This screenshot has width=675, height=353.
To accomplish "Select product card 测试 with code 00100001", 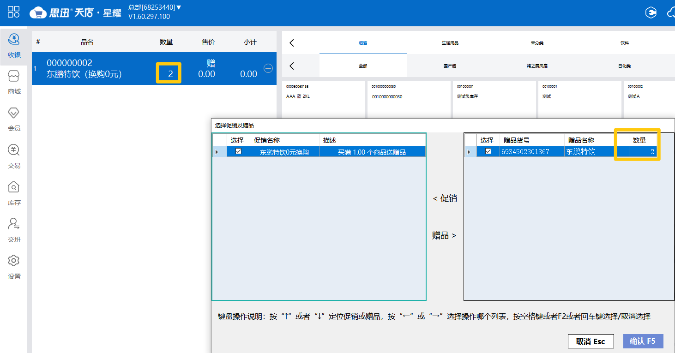I will pos(579,99).
